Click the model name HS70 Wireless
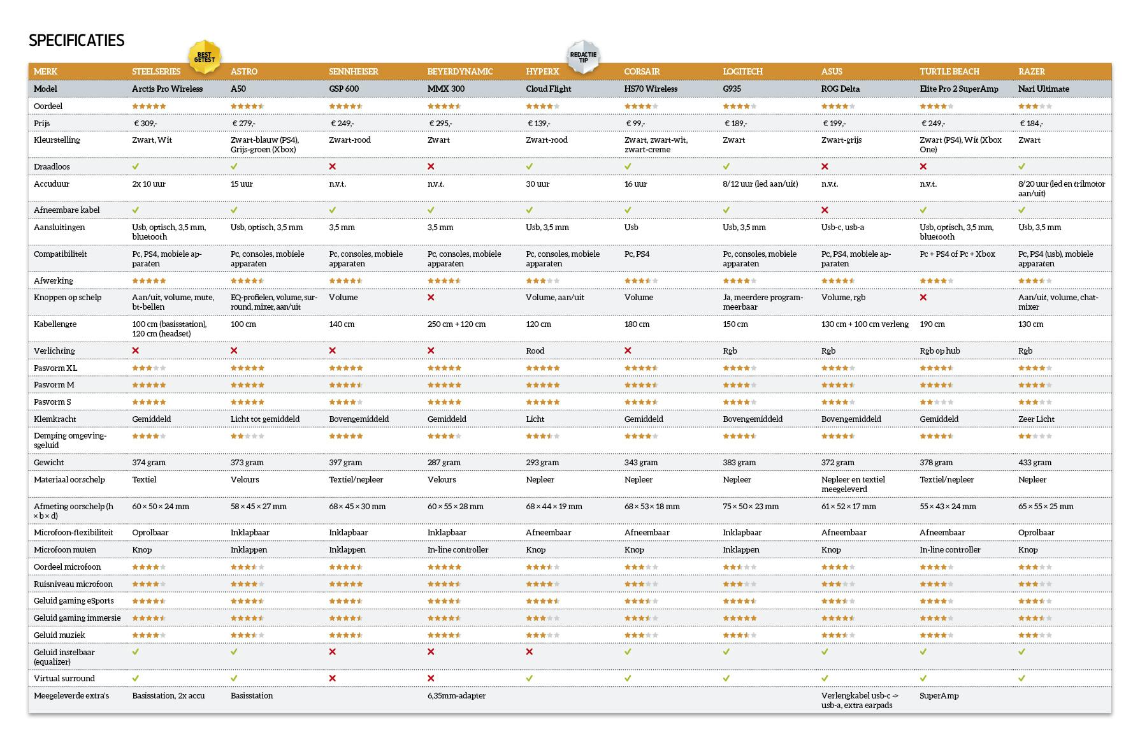This screenshot has height=745, width=1140. tap(651, 89)
